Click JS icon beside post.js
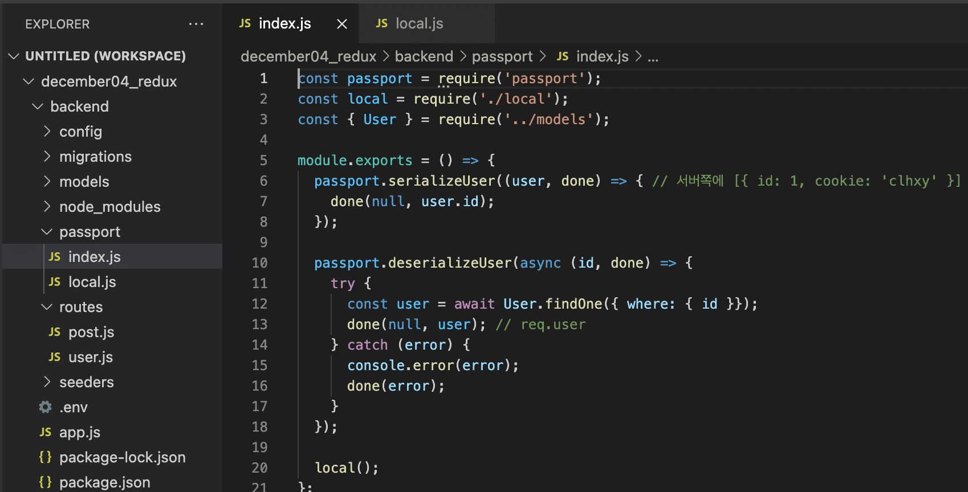The width and height of the screenshot is (968, 492). click(55, 332)
